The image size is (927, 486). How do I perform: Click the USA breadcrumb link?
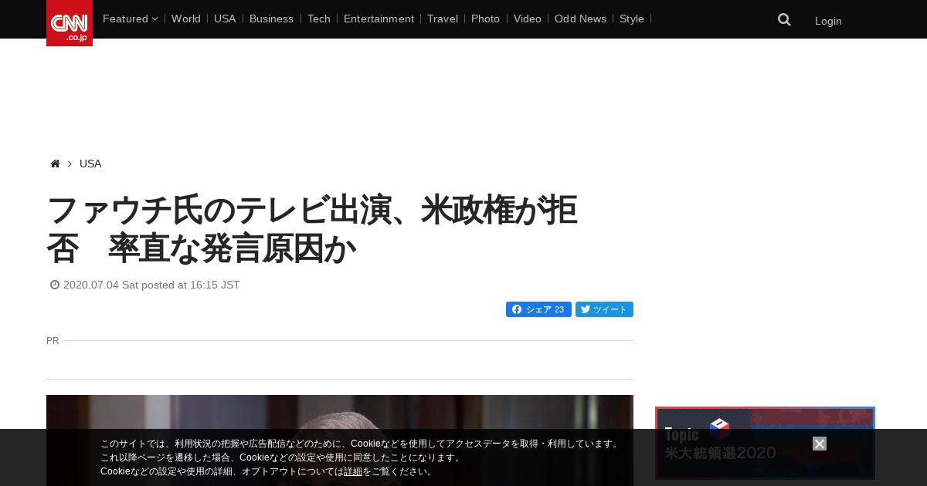point(90,164)
